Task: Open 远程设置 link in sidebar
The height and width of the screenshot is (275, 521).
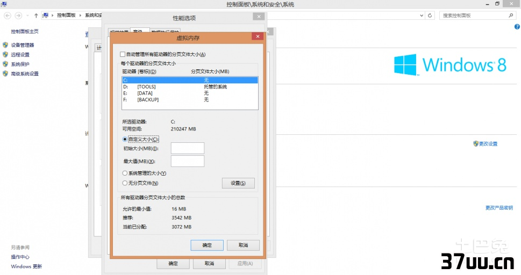Action: [20, 54]
